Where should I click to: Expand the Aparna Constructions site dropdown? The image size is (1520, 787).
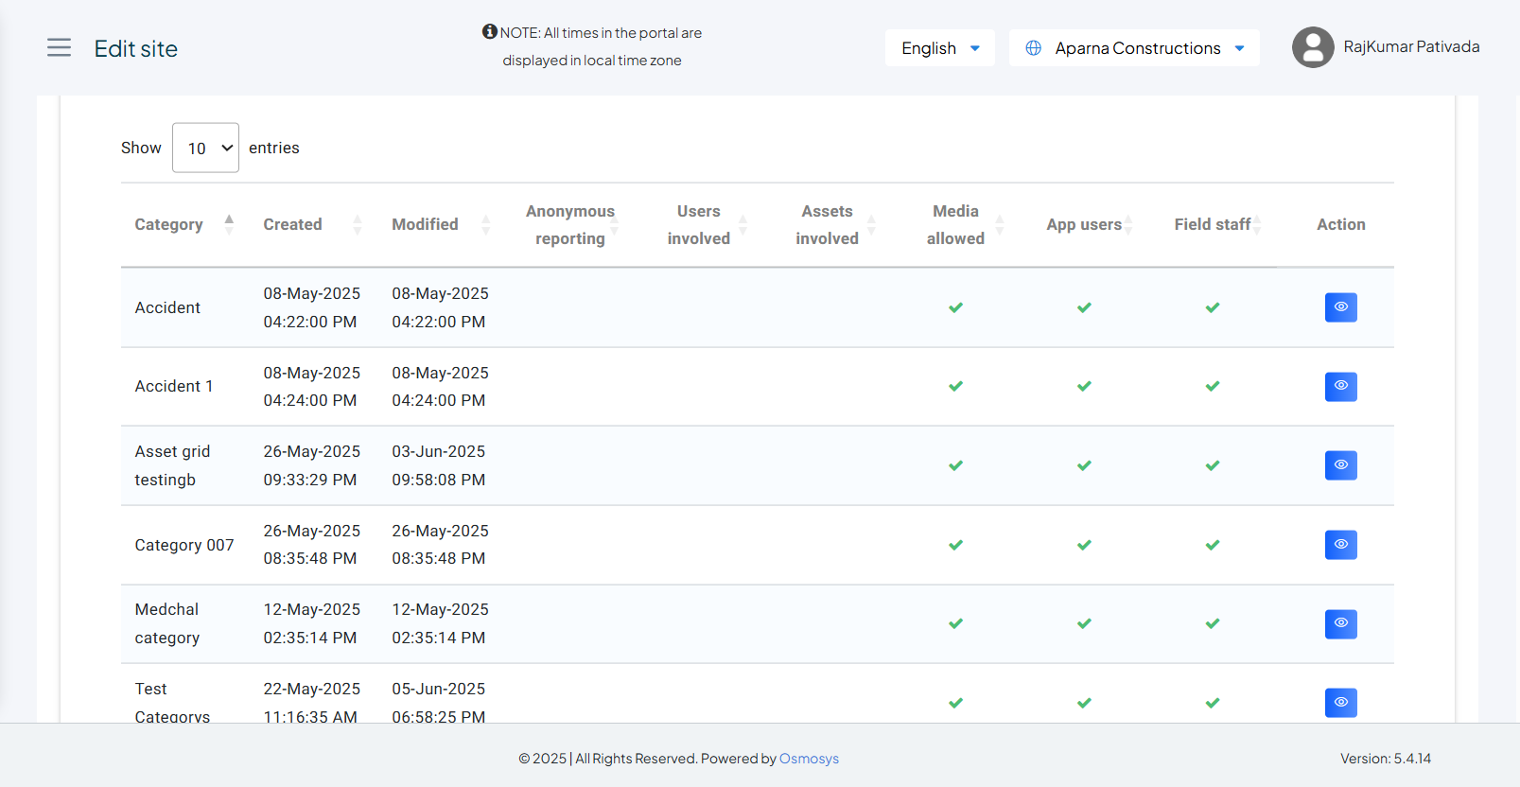[x=1135, y=48]
